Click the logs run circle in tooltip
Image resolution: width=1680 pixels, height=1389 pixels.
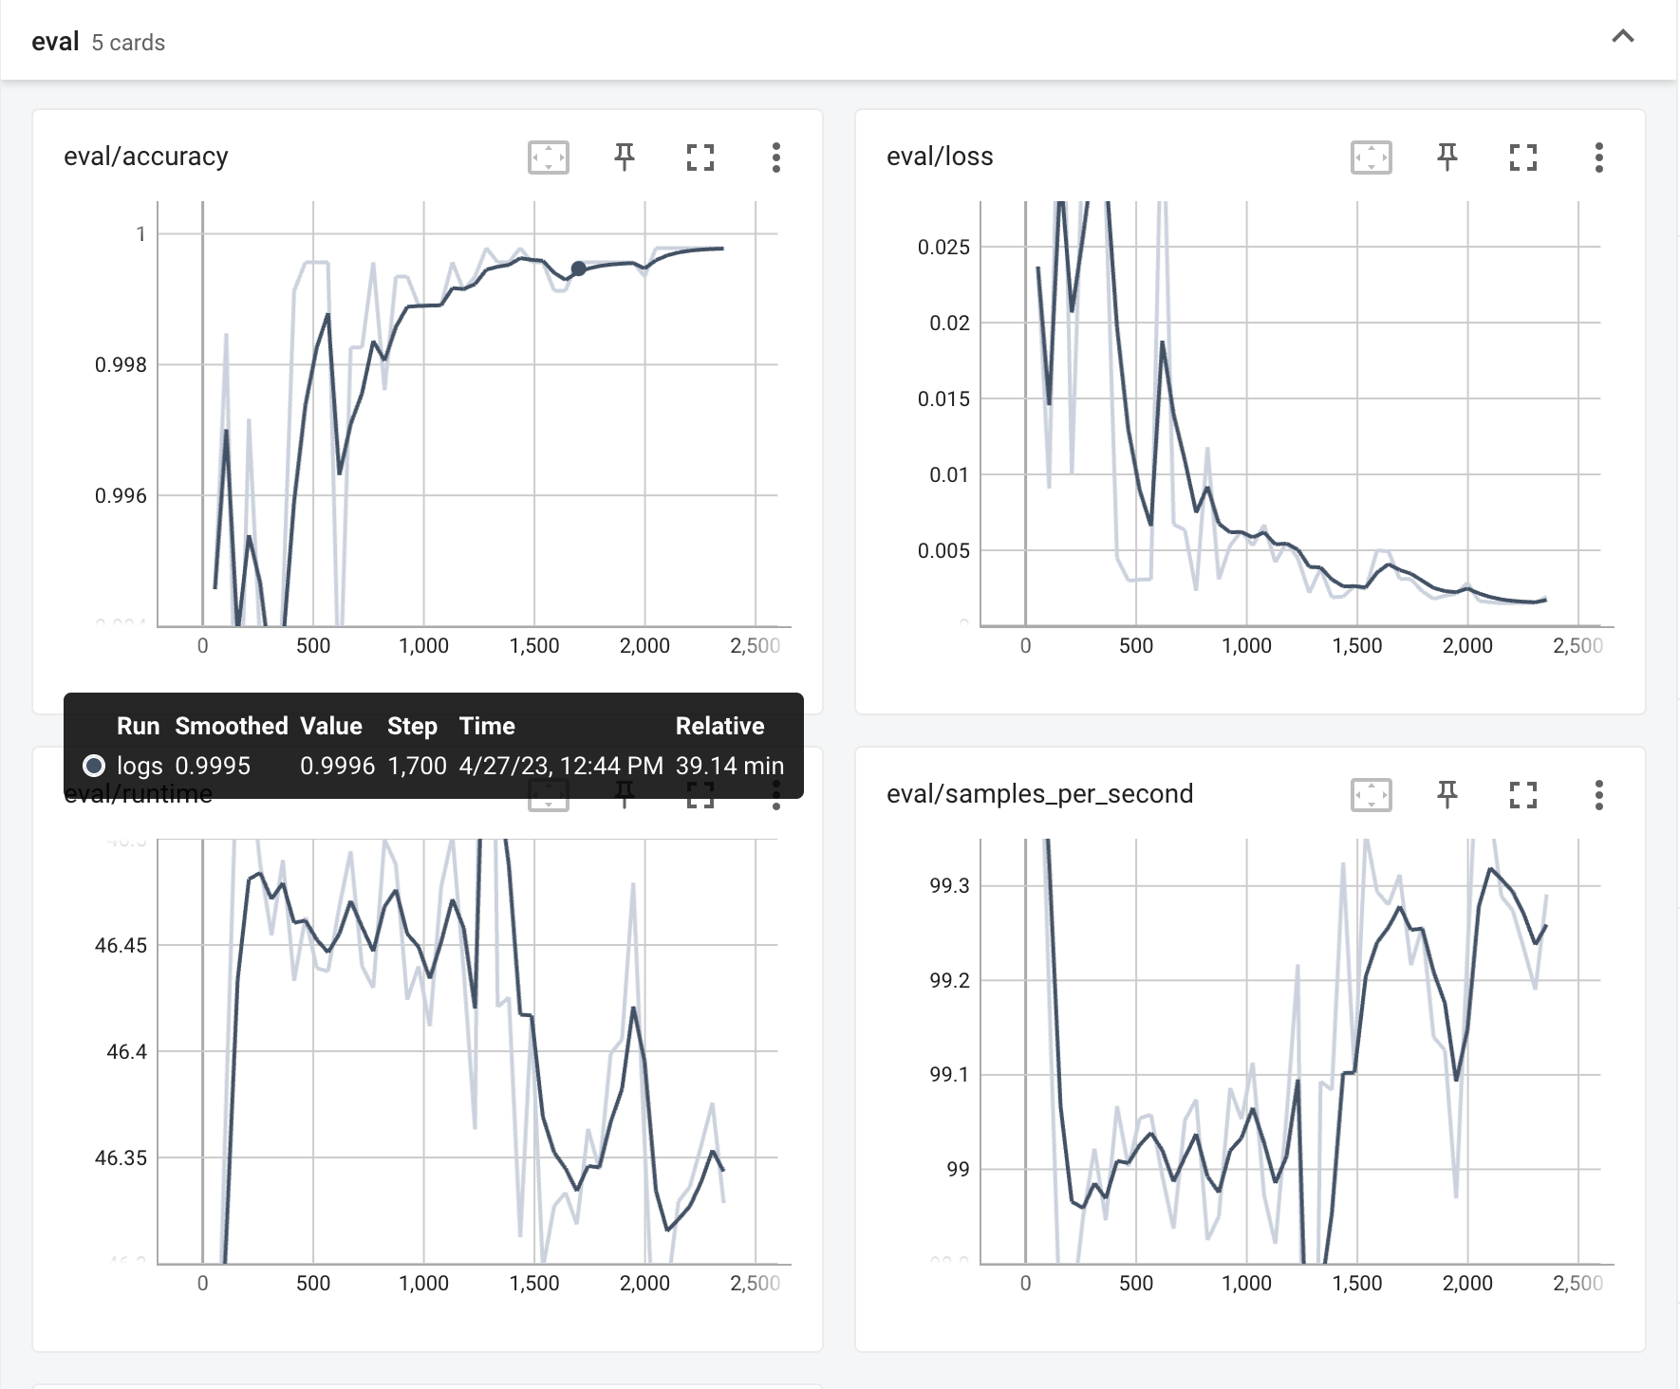(x=94, y=765)
